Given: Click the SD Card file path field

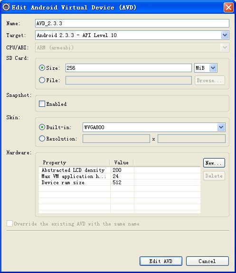Looking at the screenshot, I should [129, 80].
